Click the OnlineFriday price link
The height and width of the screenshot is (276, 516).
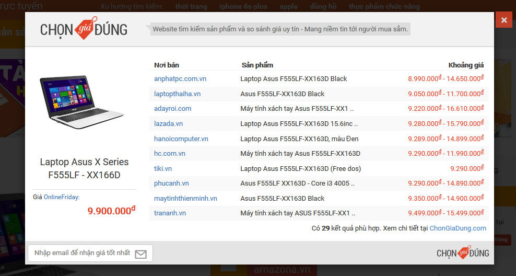[x=61, y=197]
